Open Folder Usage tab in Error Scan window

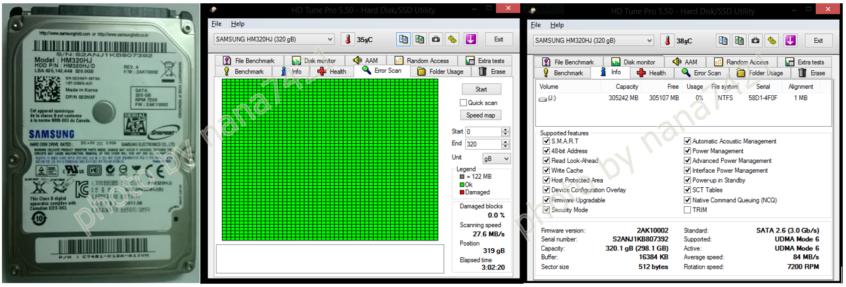(x=440, y=71)
